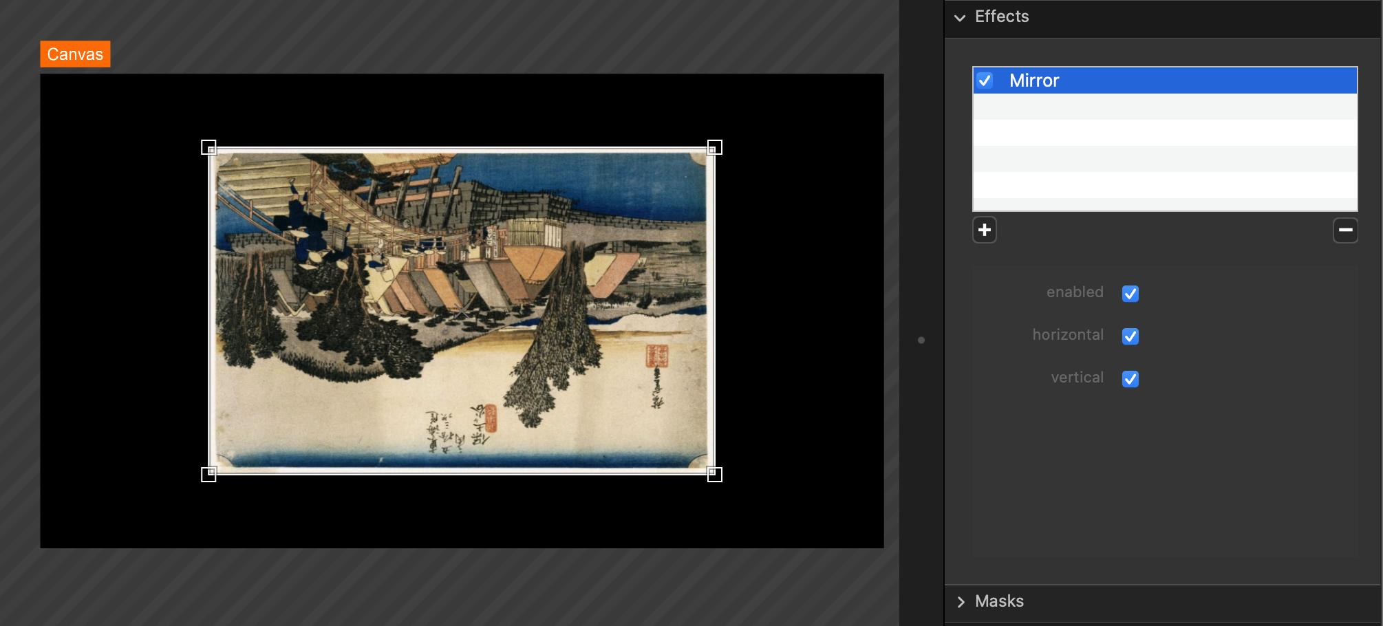Select the Mirror row in the effects list
This screenshot has width=1383, height=626.
tap(1170, 80)
